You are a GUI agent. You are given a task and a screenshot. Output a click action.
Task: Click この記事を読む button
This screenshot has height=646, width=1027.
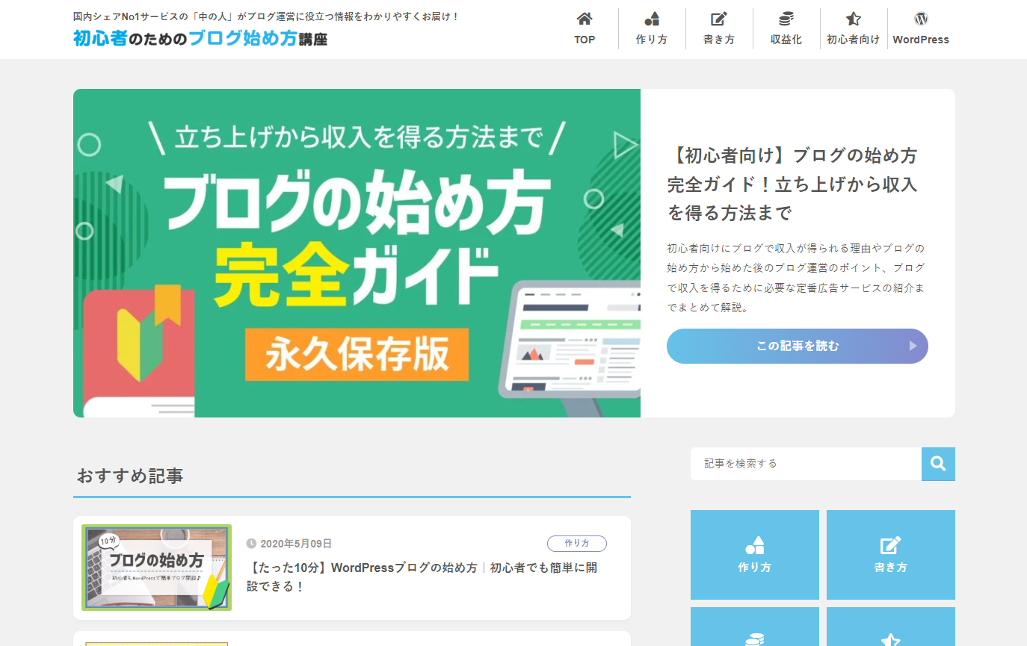pos(798,346)
